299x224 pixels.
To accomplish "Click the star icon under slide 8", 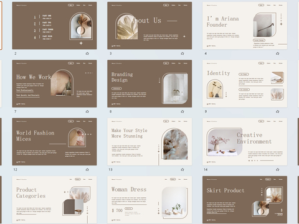I will click(183, 111).
